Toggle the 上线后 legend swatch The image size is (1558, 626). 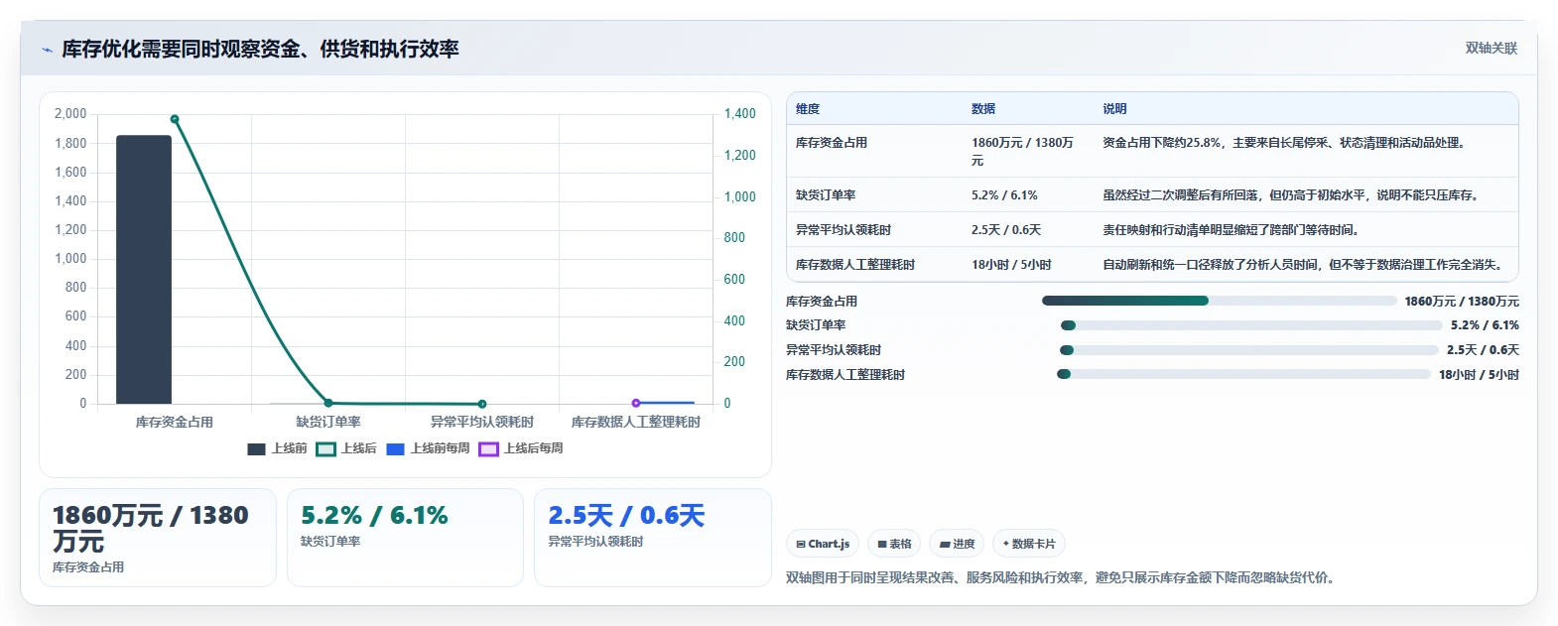(x=325, y=449)
